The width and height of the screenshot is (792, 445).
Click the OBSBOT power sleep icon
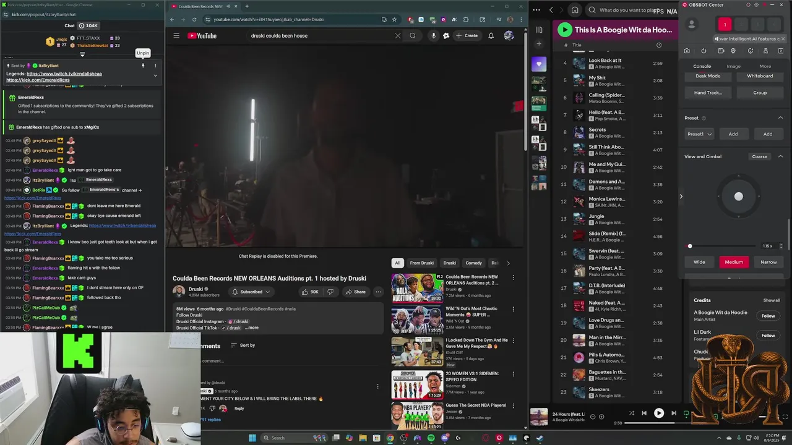pos(704,51)
